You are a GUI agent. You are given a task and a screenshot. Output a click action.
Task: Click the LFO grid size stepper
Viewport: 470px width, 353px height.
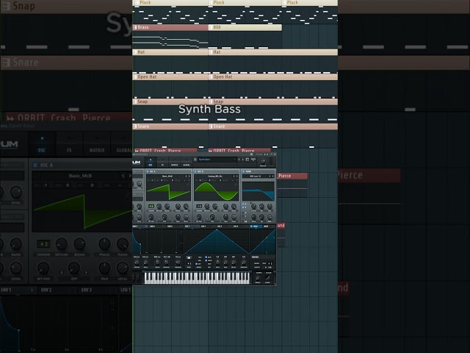pyautogui.click(x=189, y=263)
